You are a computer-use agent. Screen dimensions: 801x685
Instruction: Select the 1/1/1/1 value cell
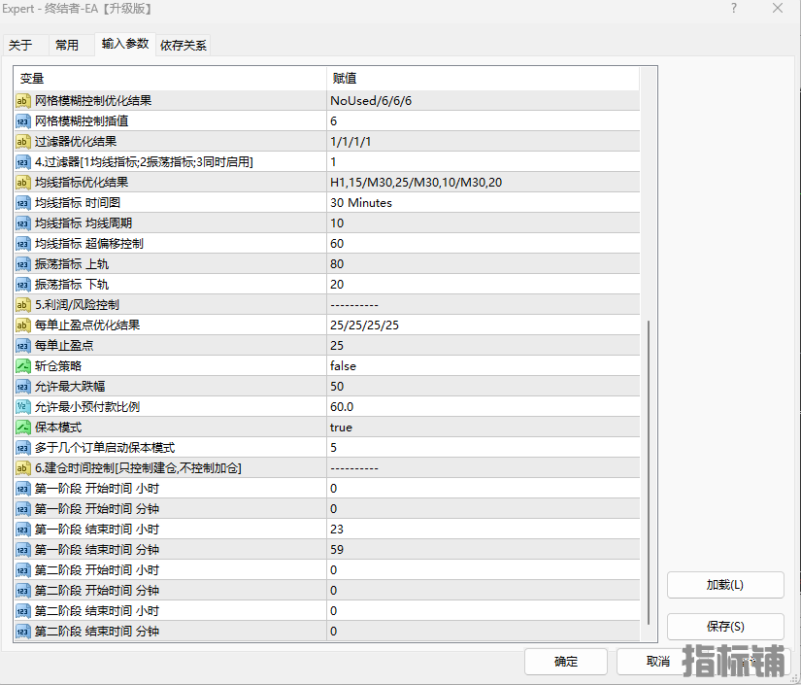click(x=484, y=142)
